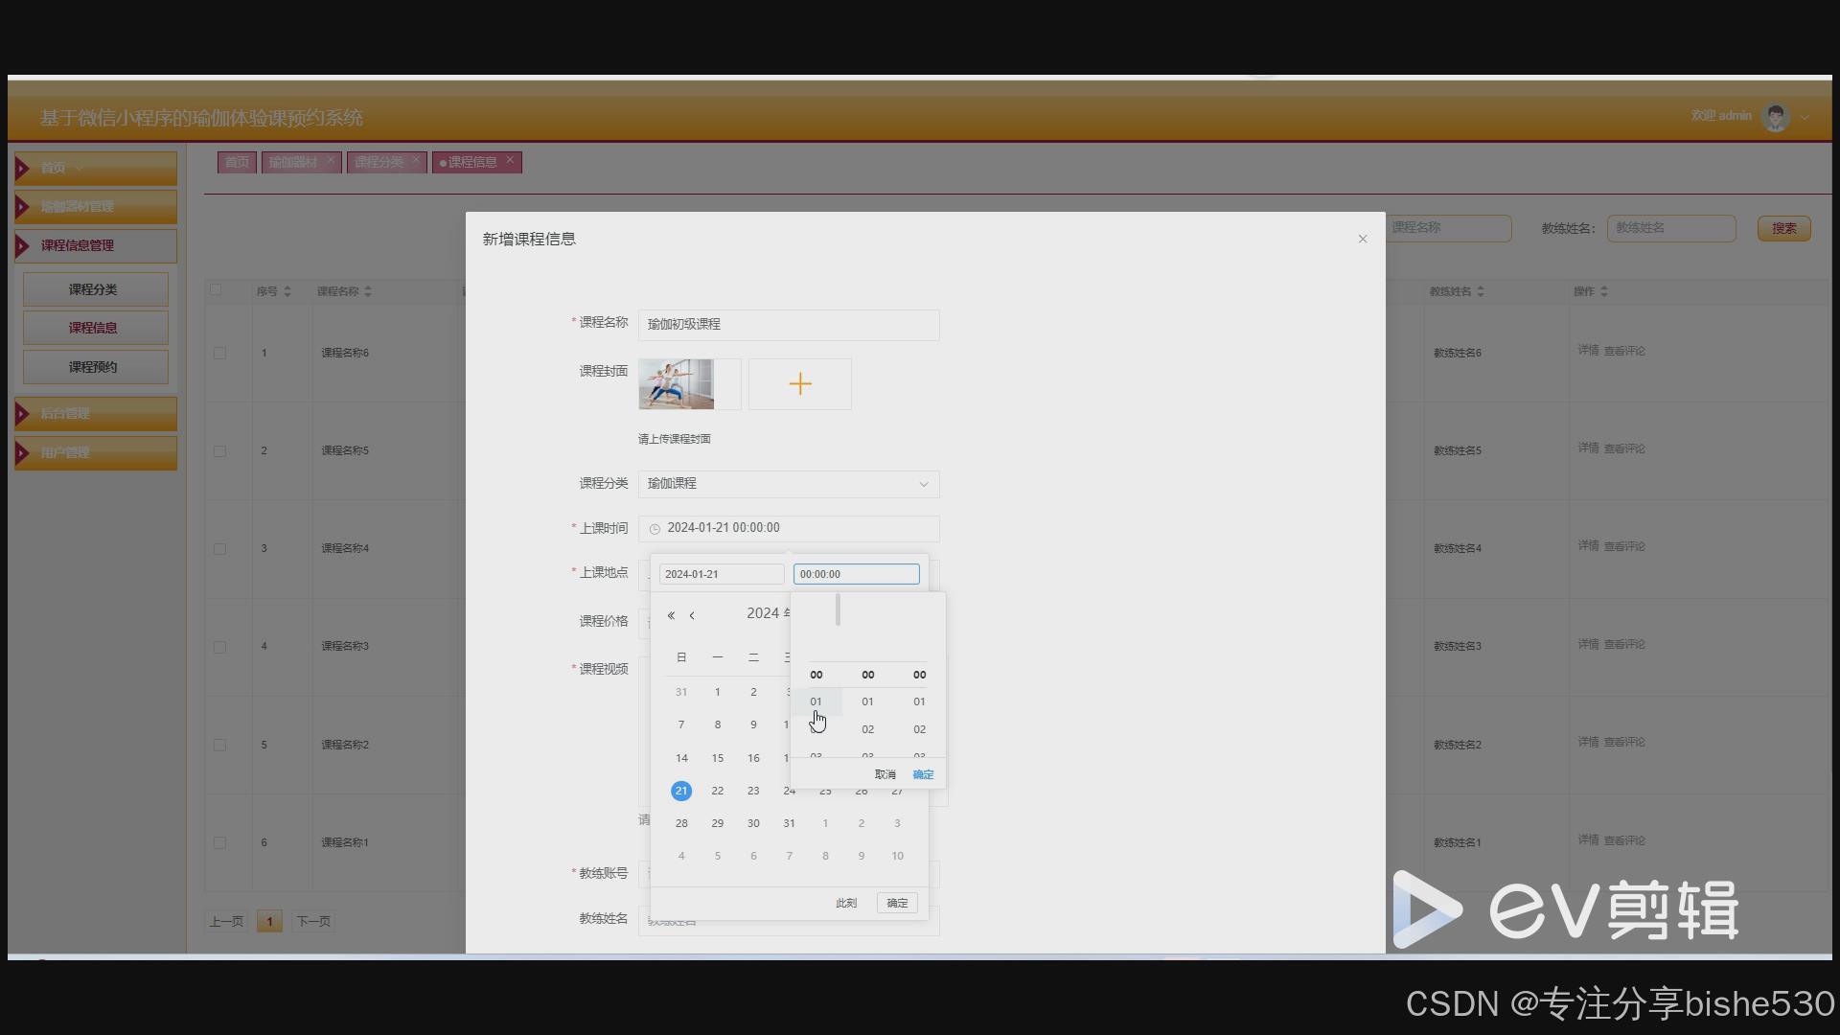Click the clock icon in 上课时间 field
Screen dimensions: 1840x1035
(x=655, y=529)
